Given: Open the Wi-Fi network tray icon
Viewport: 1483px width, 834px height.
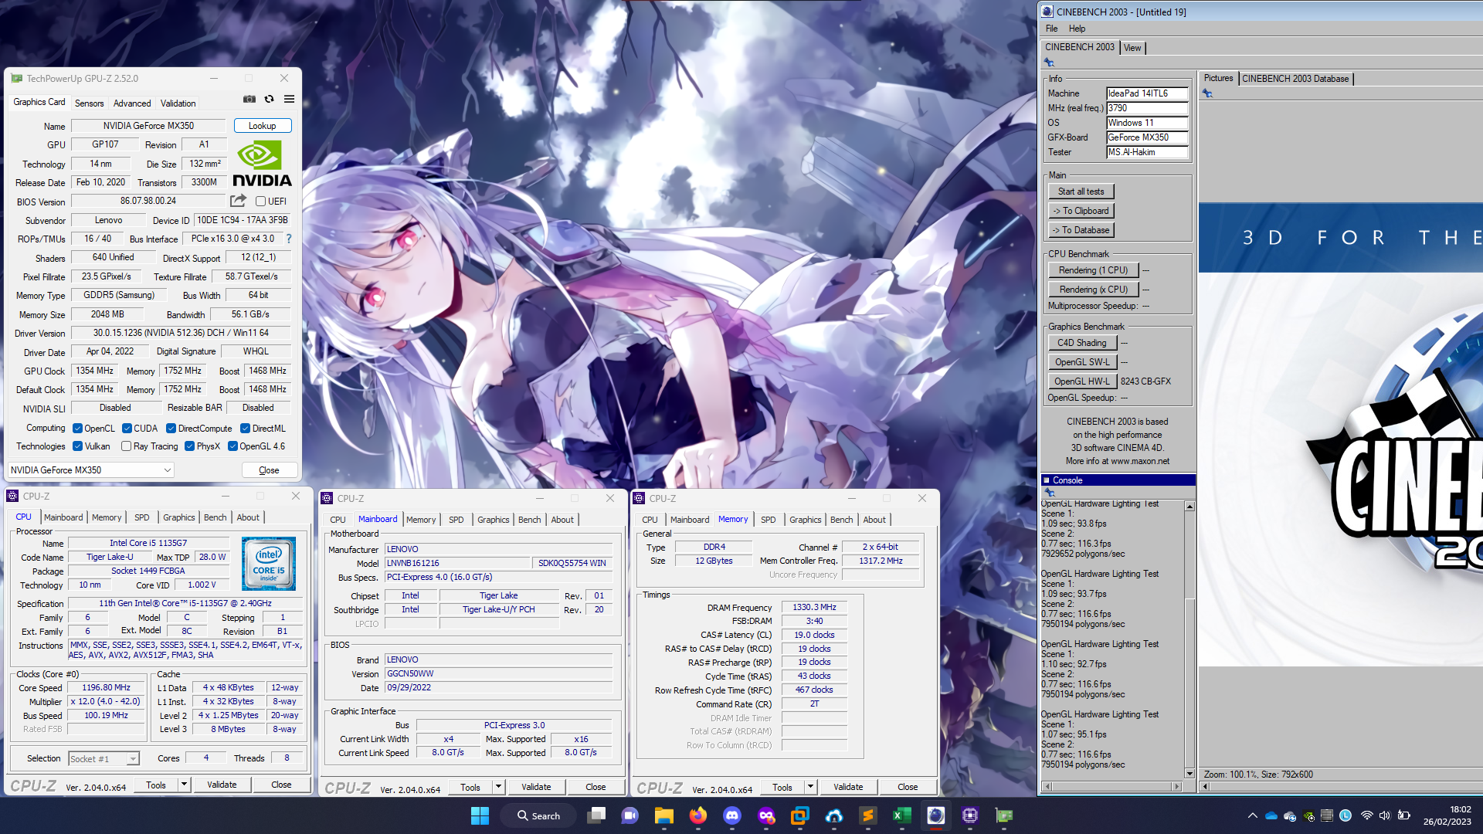Looking at the screenshot, I should 1367,815.
